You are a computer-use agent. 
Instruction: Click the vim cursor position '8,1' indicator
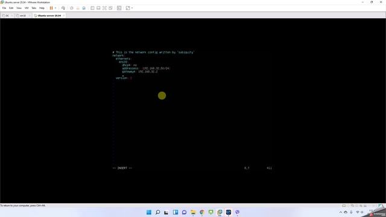247,168
